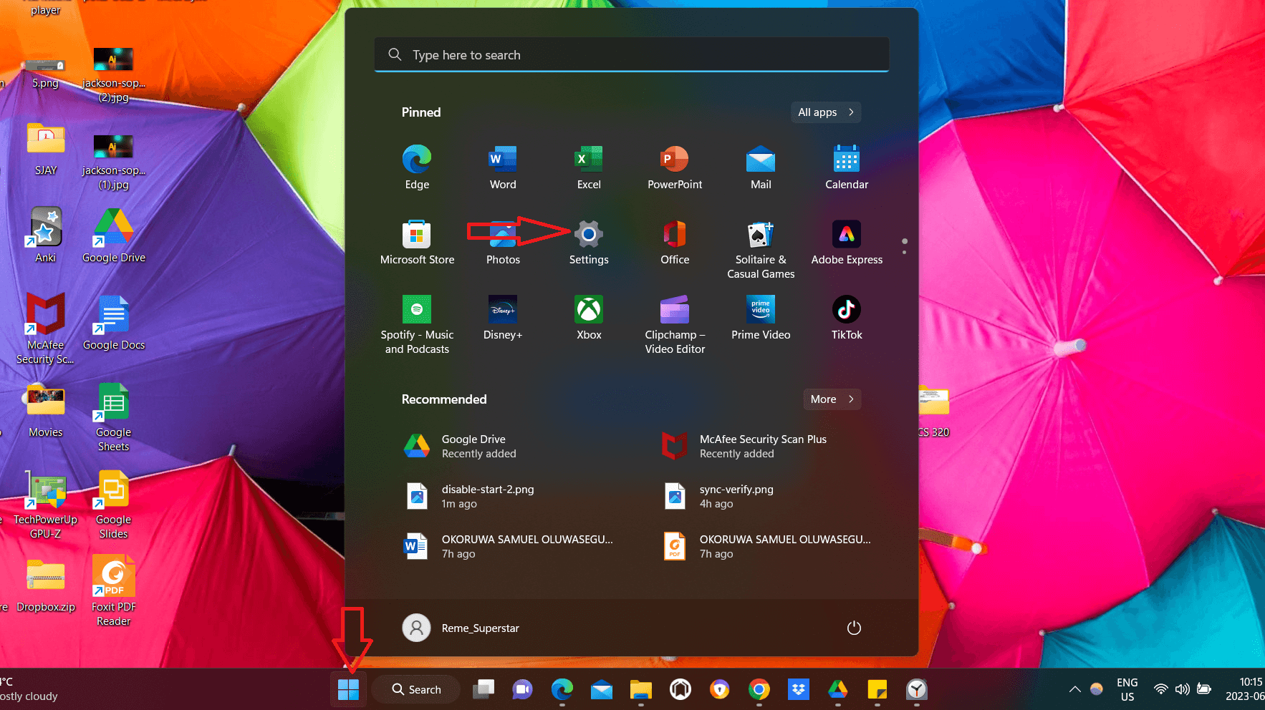Select Google Sheets desktop shortcut
The height and width of the screenshot is (710, 1265).
tap(114, 417)
